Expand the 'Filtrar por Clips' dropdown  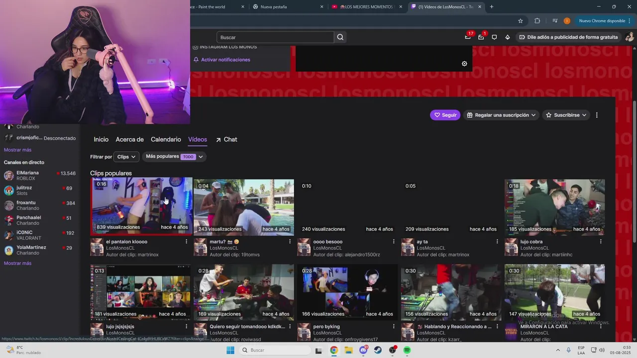point(126,157)
